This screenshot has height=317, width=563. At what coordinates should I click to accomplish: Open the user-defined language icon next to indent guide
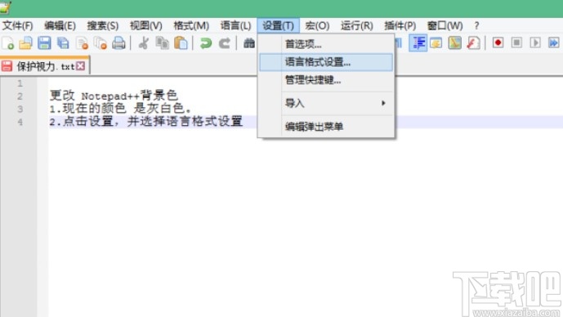coord(436,43)
